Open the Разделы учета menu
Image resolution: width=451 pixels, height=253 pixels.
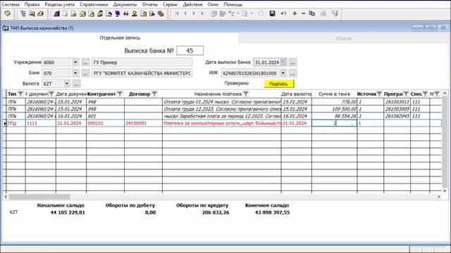click(x=59, y=5)
